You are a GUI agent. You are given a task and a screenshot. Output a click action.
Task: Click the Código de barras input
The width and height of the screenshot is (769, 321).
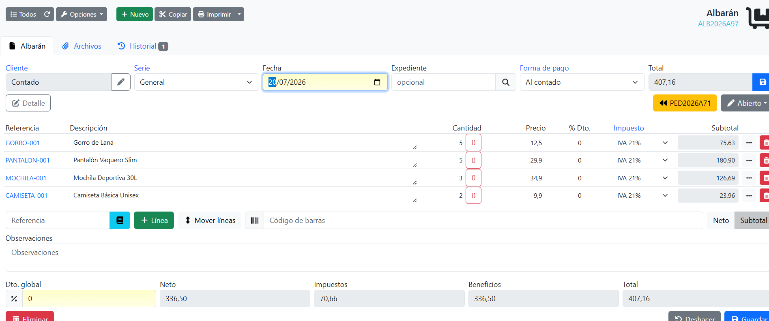tap(483, 220)
